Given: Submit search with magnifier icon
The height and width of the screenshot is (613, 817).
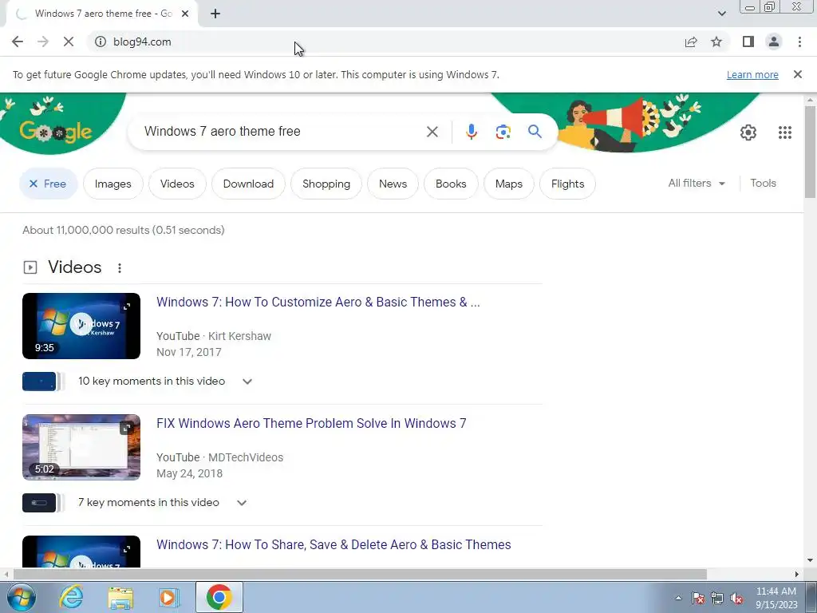Looking at the screenshot, I should click(535, 132).
